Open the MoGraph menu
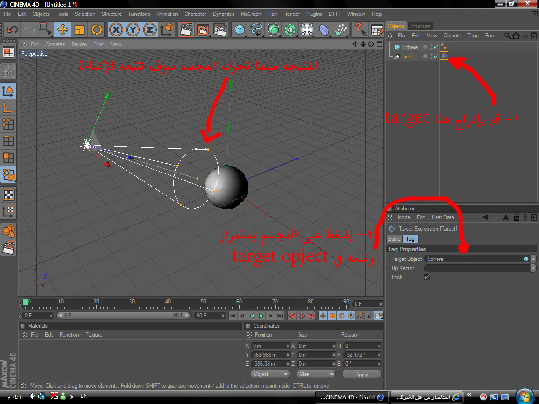The height and width of the screenshot is (404, 539). point(251,14)
